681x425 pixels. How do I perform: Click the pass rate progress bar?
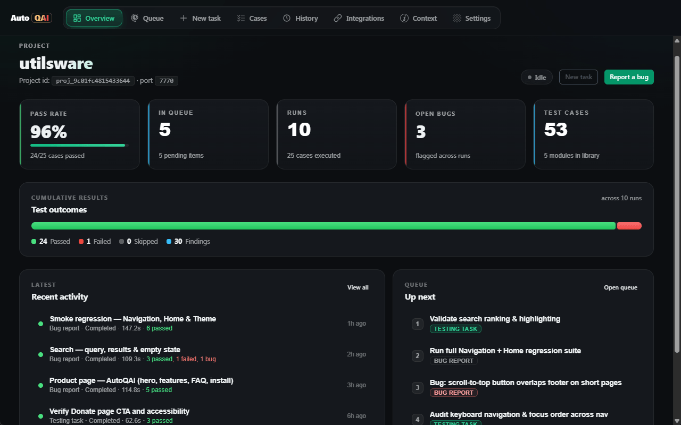click(79, 145)
